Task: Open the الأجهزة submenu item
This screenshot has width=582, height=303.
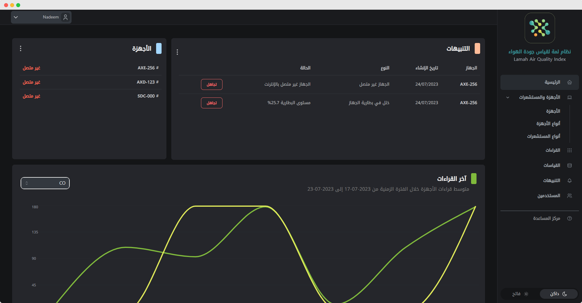Action: [x=553, y=111]
